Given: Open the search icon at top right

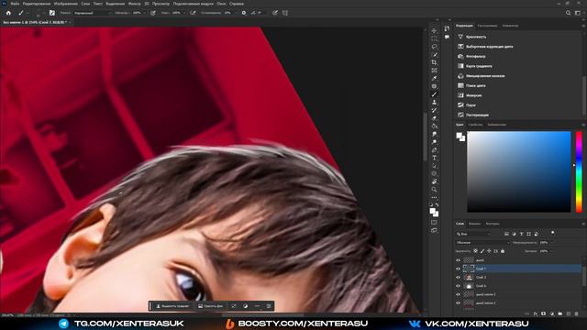Looking at the screenshot, I should pyautogui.click(x=568, y=13).
